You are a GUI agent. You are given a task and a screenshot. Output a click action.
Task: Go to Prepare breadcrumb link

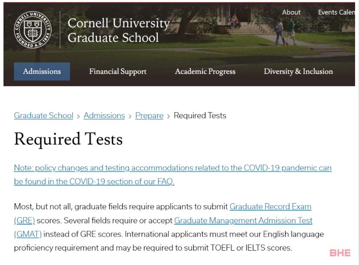(x=149, y=115)
